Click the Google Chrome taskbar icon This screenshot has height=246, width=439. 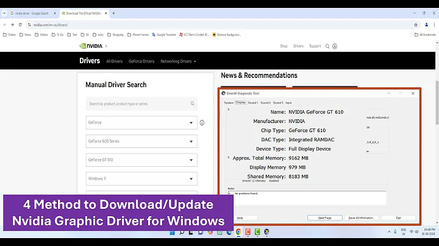tap(238, 232)
